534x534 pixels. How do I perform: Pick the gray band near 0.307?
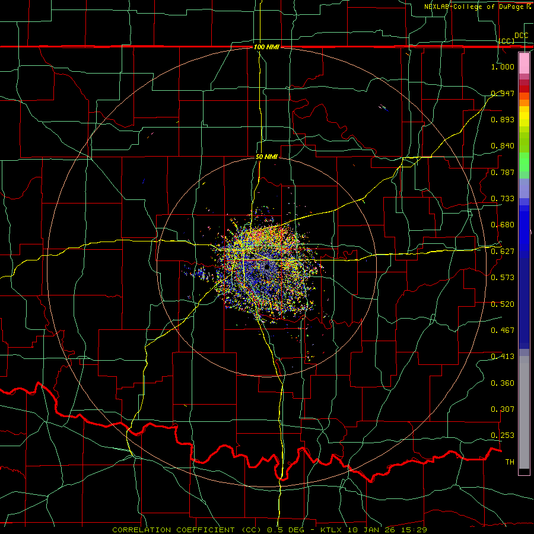pos(524,412)
